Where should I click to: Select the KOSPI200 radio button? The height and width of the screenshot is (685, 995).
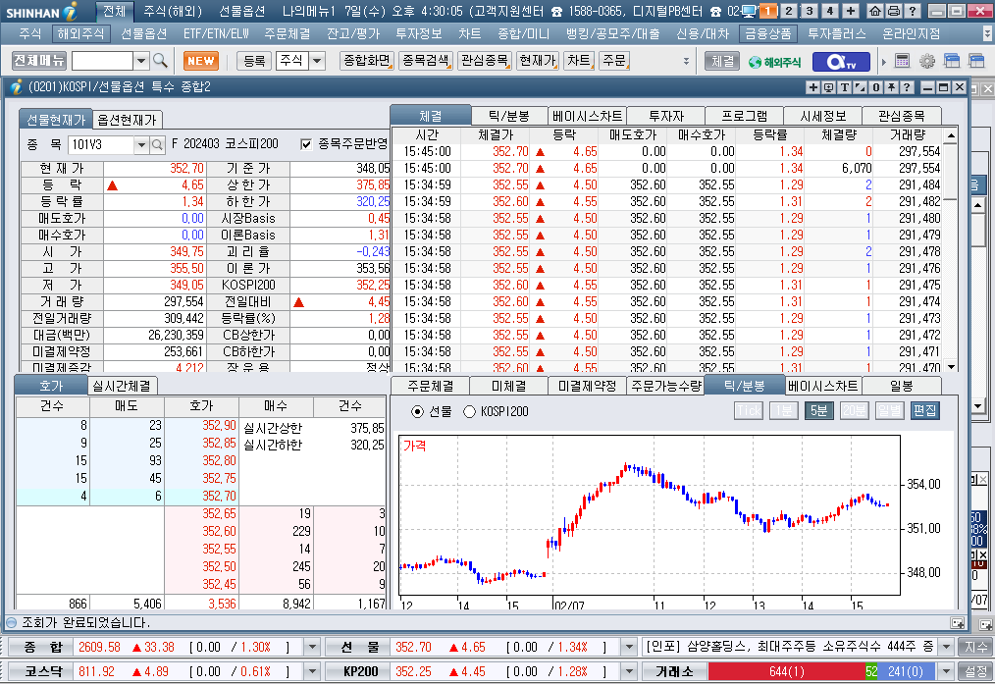[469, 412]
